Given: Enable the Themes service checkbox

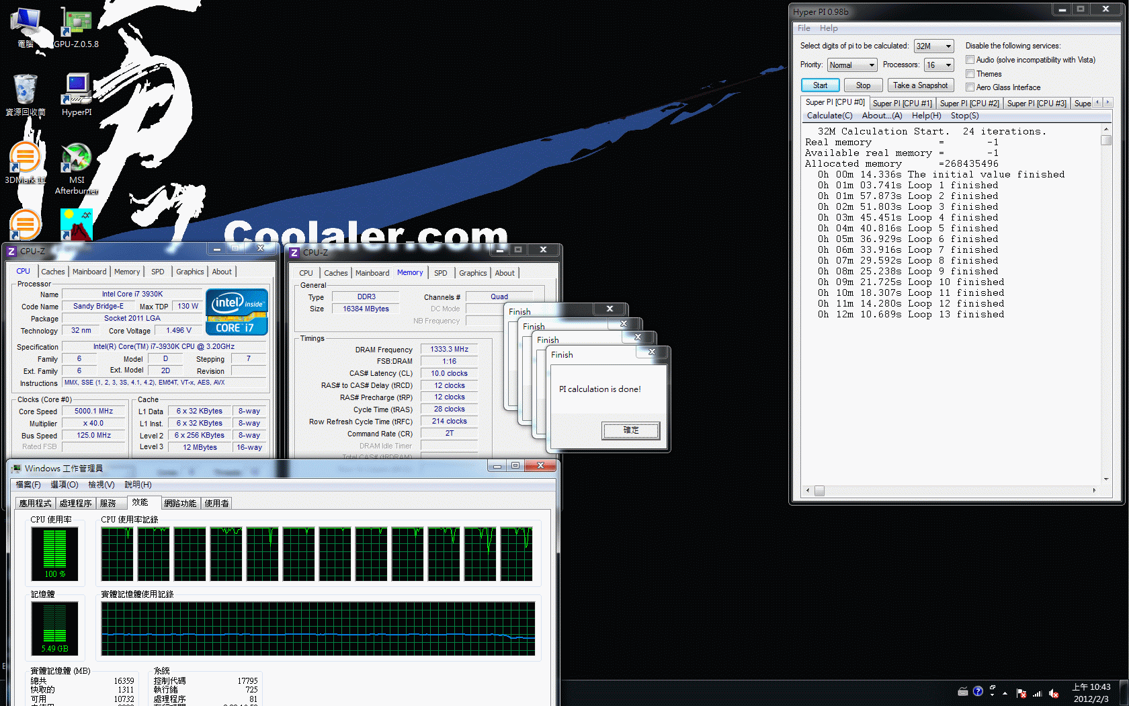Looking at the screenshot, I should pos(970,74).
